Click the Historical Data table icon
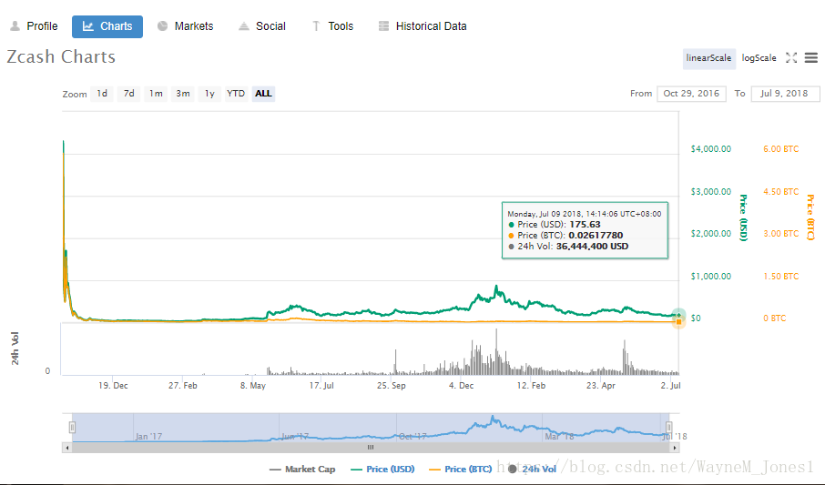This screenshot has width=825, height=485. pos(383,25)
